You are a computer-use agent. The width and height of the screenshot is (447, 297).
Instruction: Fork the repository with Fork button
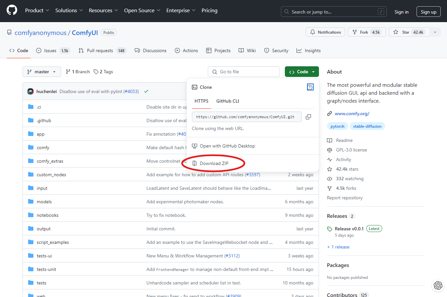click(x=367, y=32)
